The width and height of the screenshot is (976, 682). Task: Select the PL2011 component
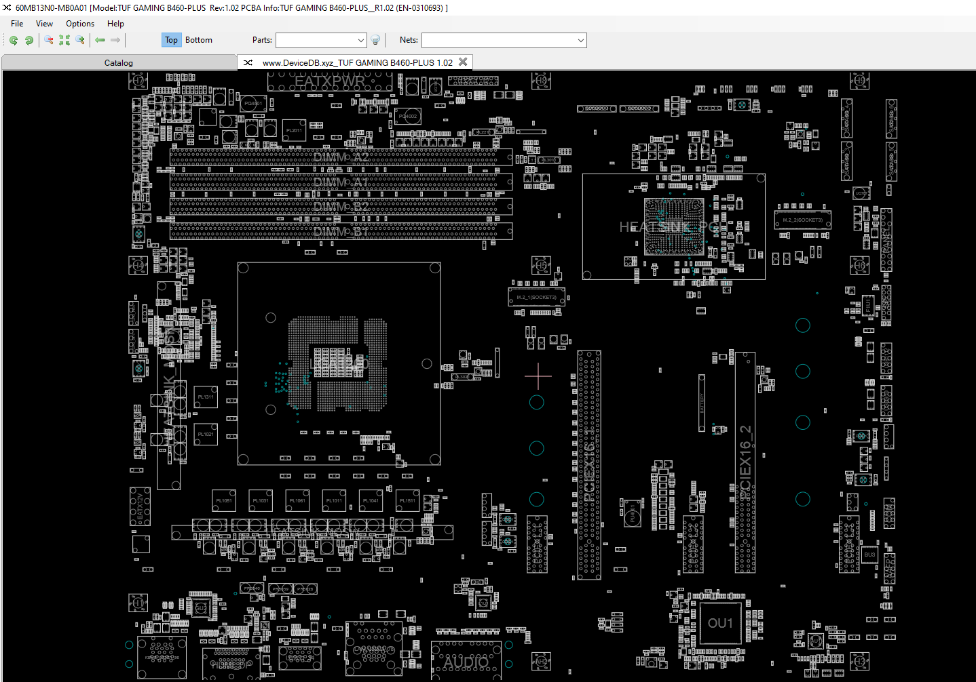(x=294, y=131)
